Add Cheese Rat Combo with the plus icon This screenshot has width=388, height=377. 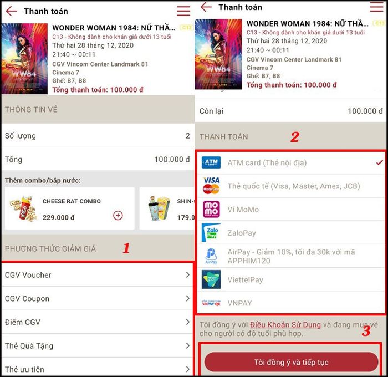118,215
